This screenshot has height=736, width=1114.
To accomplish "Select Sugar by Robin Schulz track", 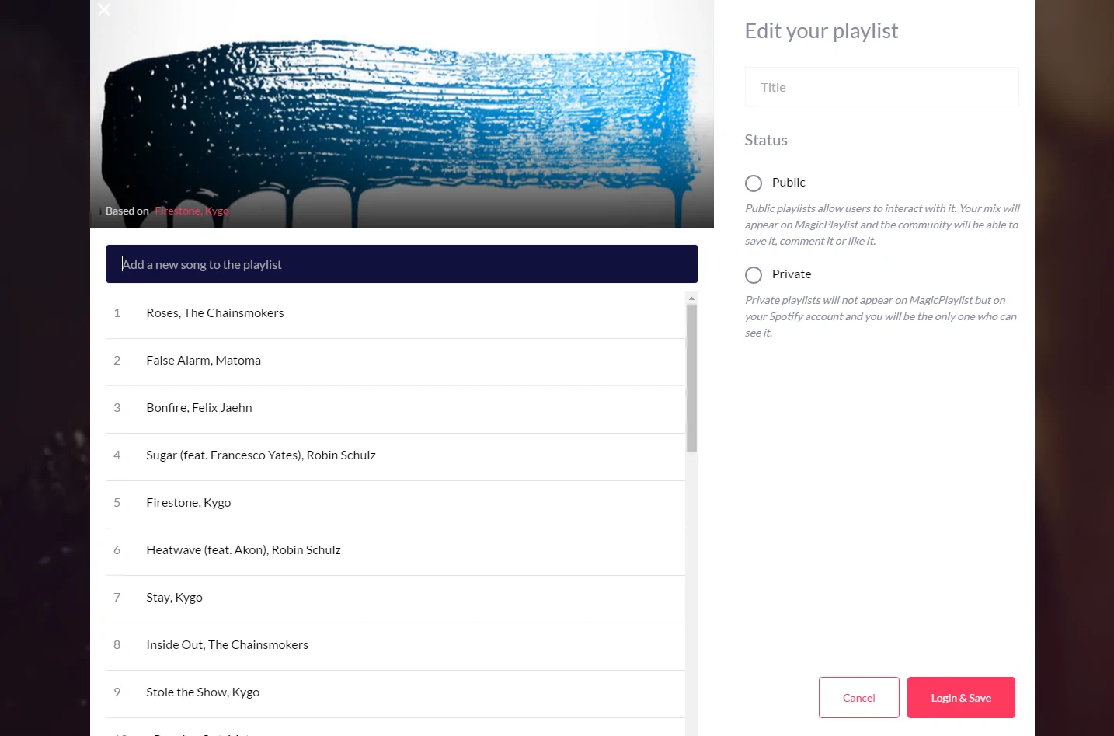I will tap(395, 455).
